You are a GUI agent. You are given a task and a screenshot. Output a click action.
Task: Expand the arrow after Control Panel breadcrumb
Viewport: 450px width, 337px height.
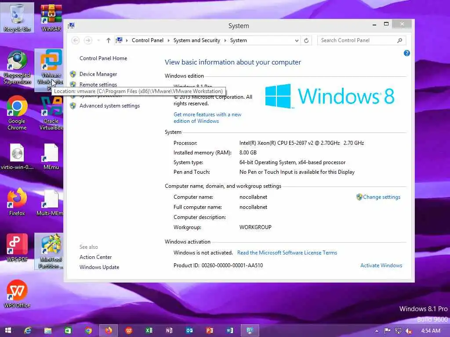tap(168, 40)
